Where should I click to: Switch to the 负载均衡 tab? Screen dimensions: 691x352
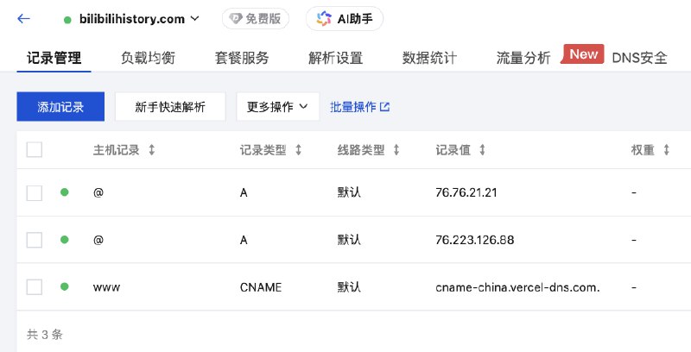point(148,58)
